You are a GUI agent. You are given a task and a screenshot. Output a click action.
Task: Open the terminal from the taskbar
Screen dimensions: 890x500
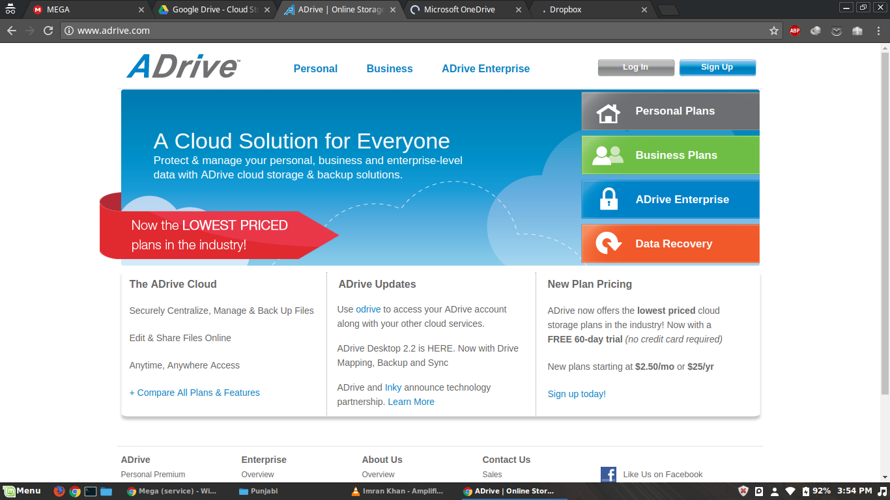coord(91,491)
